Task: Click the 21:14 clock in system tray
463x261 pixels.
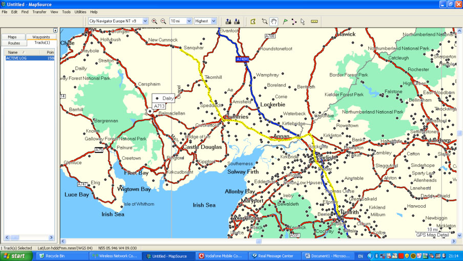Action: (x=454, y=256)
